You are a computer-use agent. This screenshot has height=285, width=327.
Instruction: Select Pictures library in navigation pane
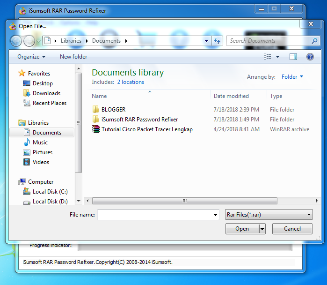click(43, 152)
